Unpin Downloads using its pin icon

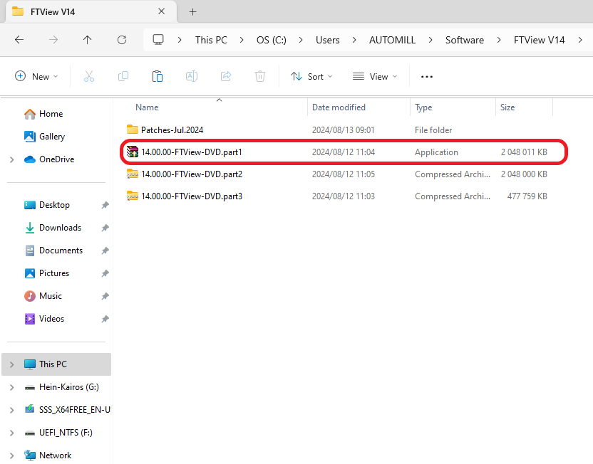click(105, 228)
